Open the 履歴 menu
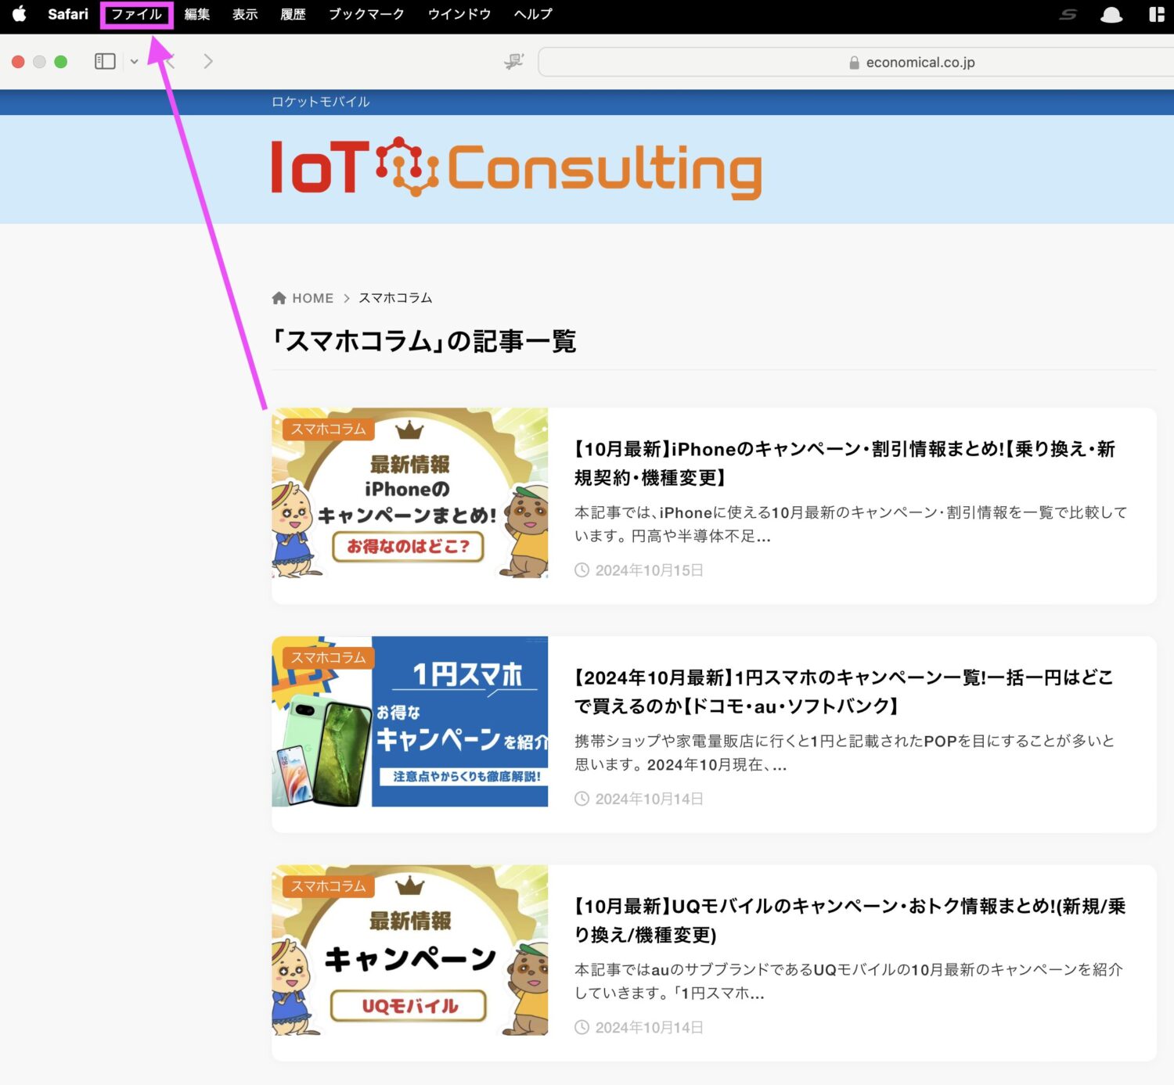Screen dimensions: 1174x1085 [x=293, y=14]
